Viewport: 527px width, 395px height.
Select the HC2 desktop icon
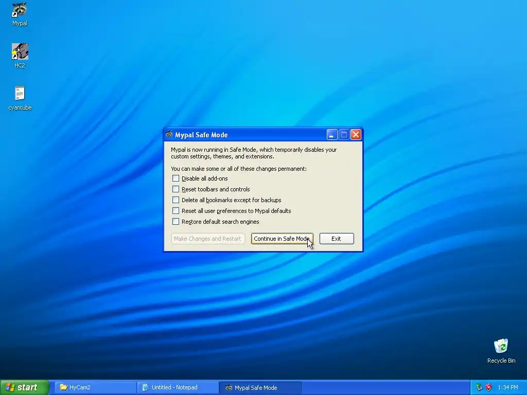(20, 56)
